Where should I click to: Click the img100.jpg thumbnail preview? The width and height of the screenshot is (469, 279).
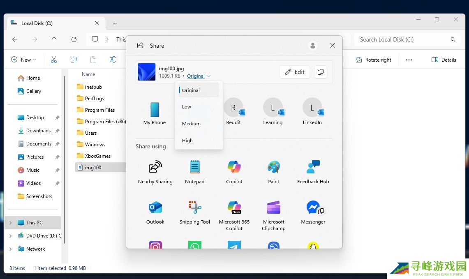click(147, 72)
